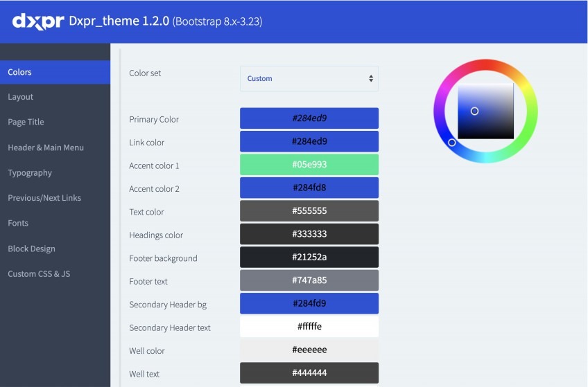Click the DXPR logo in header
This screenshot has height=387, width=588.
[37, 21]
